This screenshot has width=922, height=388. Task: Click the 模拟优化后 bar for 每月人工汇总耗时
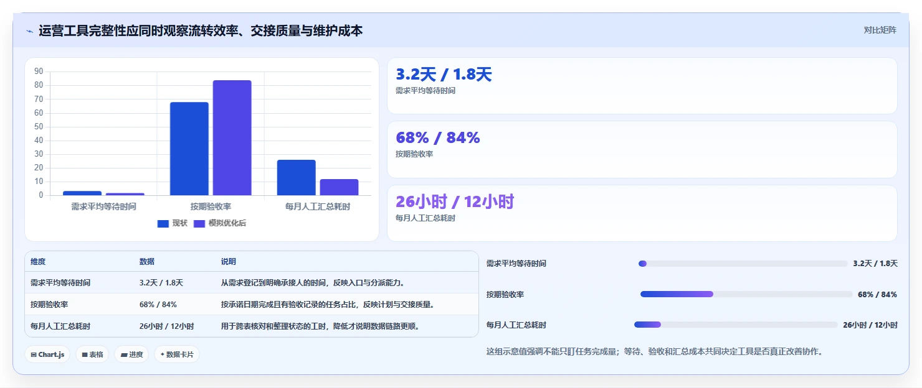(x=339, y=187)
